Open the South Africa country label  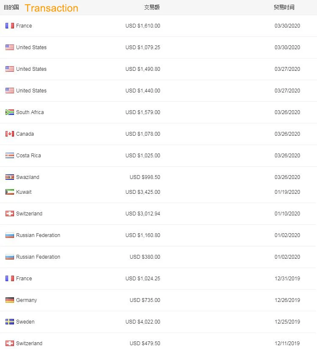(x=30, y=112)
